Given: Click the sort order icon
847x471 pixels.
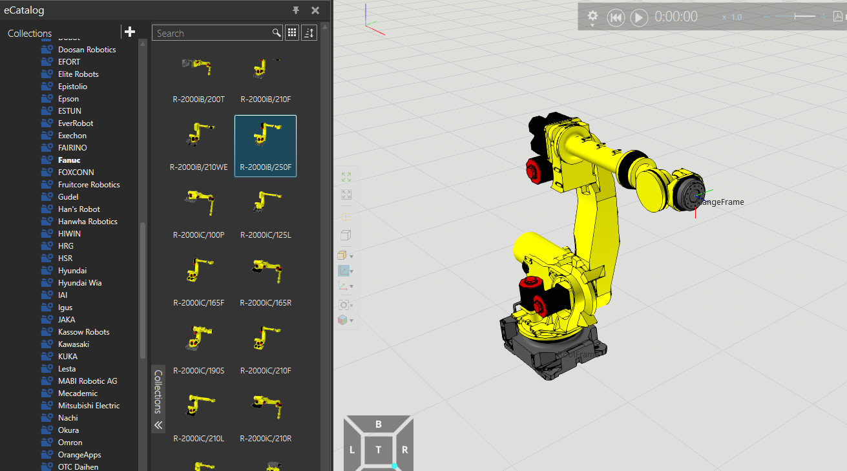Looking at the screenshot, I should pyautogui.click(x=309, y=33).
